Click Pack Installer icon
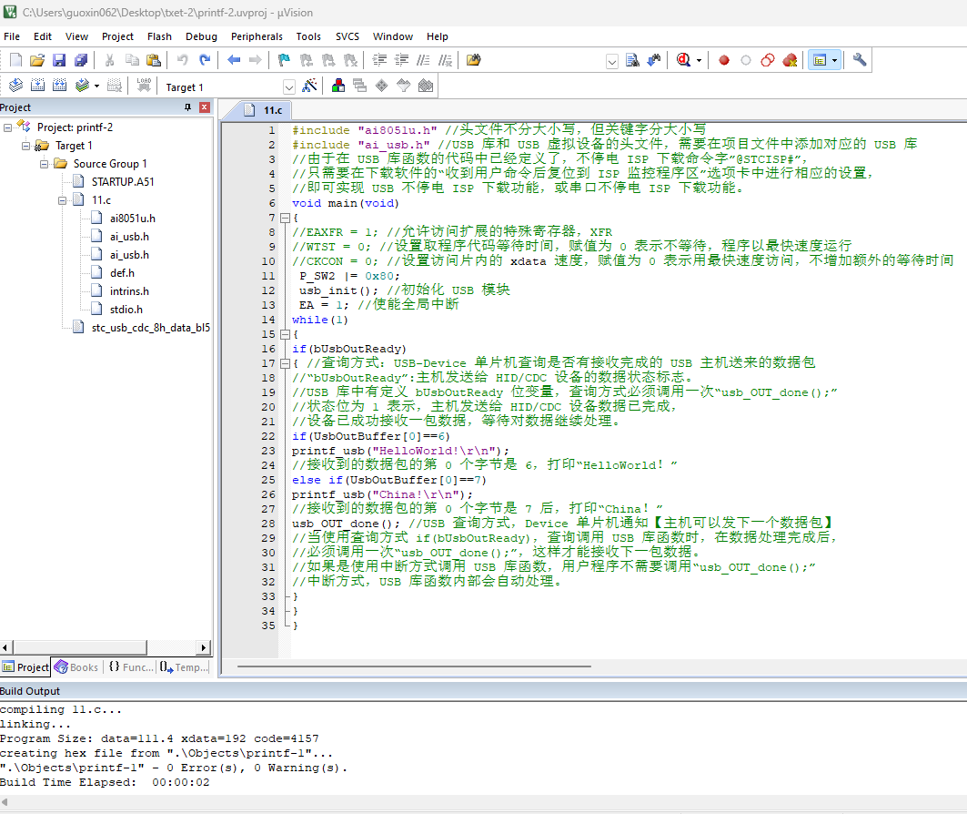 426,86
